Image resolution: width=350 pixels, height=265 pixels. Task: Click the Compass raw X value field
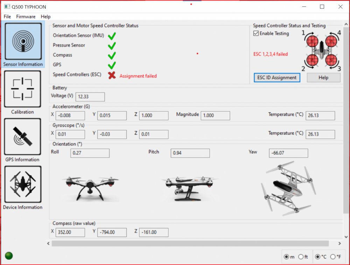pos(70,232)
